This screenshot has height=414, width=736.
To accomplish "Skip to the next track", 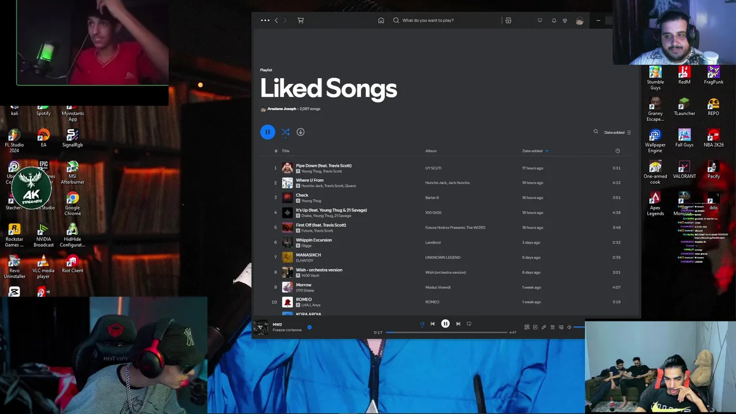I will coord(458,324).
